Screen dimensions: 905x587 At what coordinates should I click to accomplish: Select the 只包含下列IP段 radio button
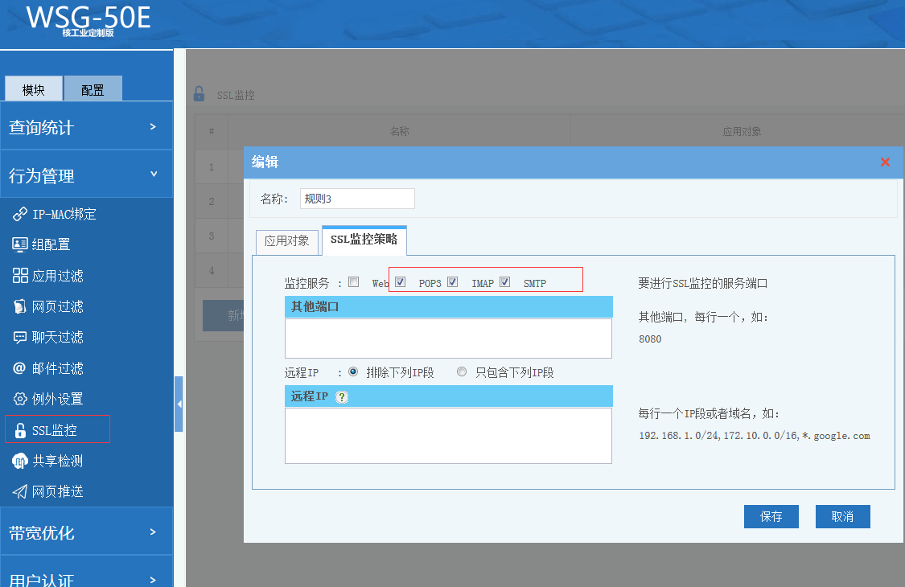(462, 372)
